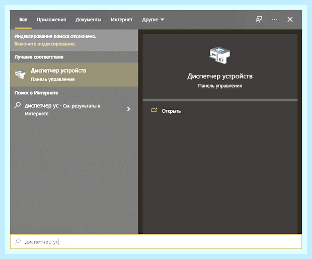The height and width of the screenshot is (259, 312).
Task: Click the Device Manager icon in results list
Action: click(x=20, y=74)
